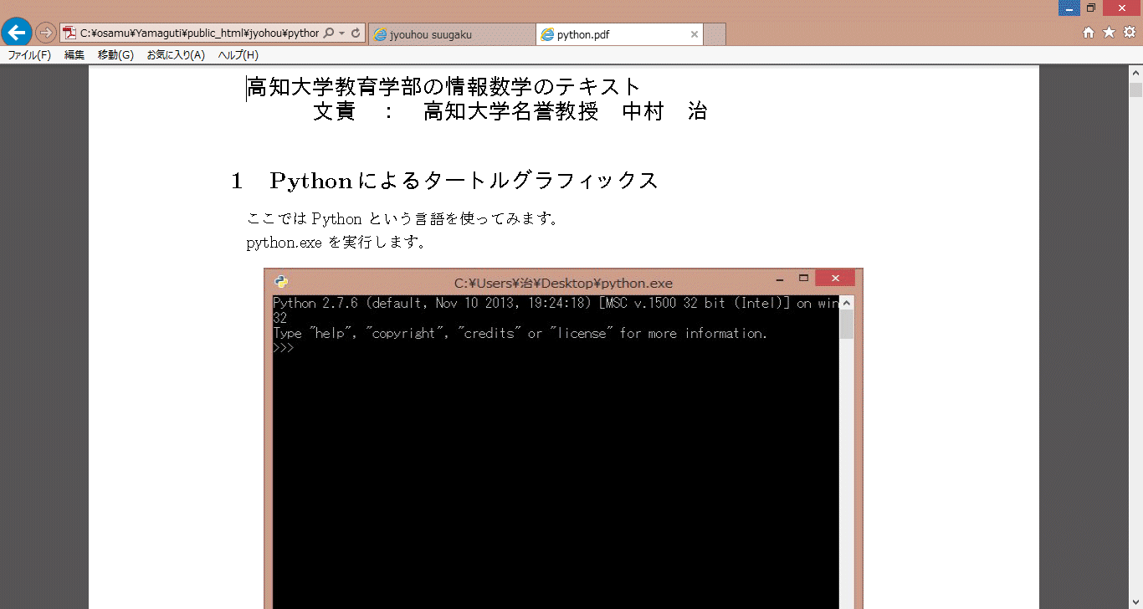Click the author line 高知大学名誉教授 中村 治
The image size is (1143, 609).
point(565,111)
